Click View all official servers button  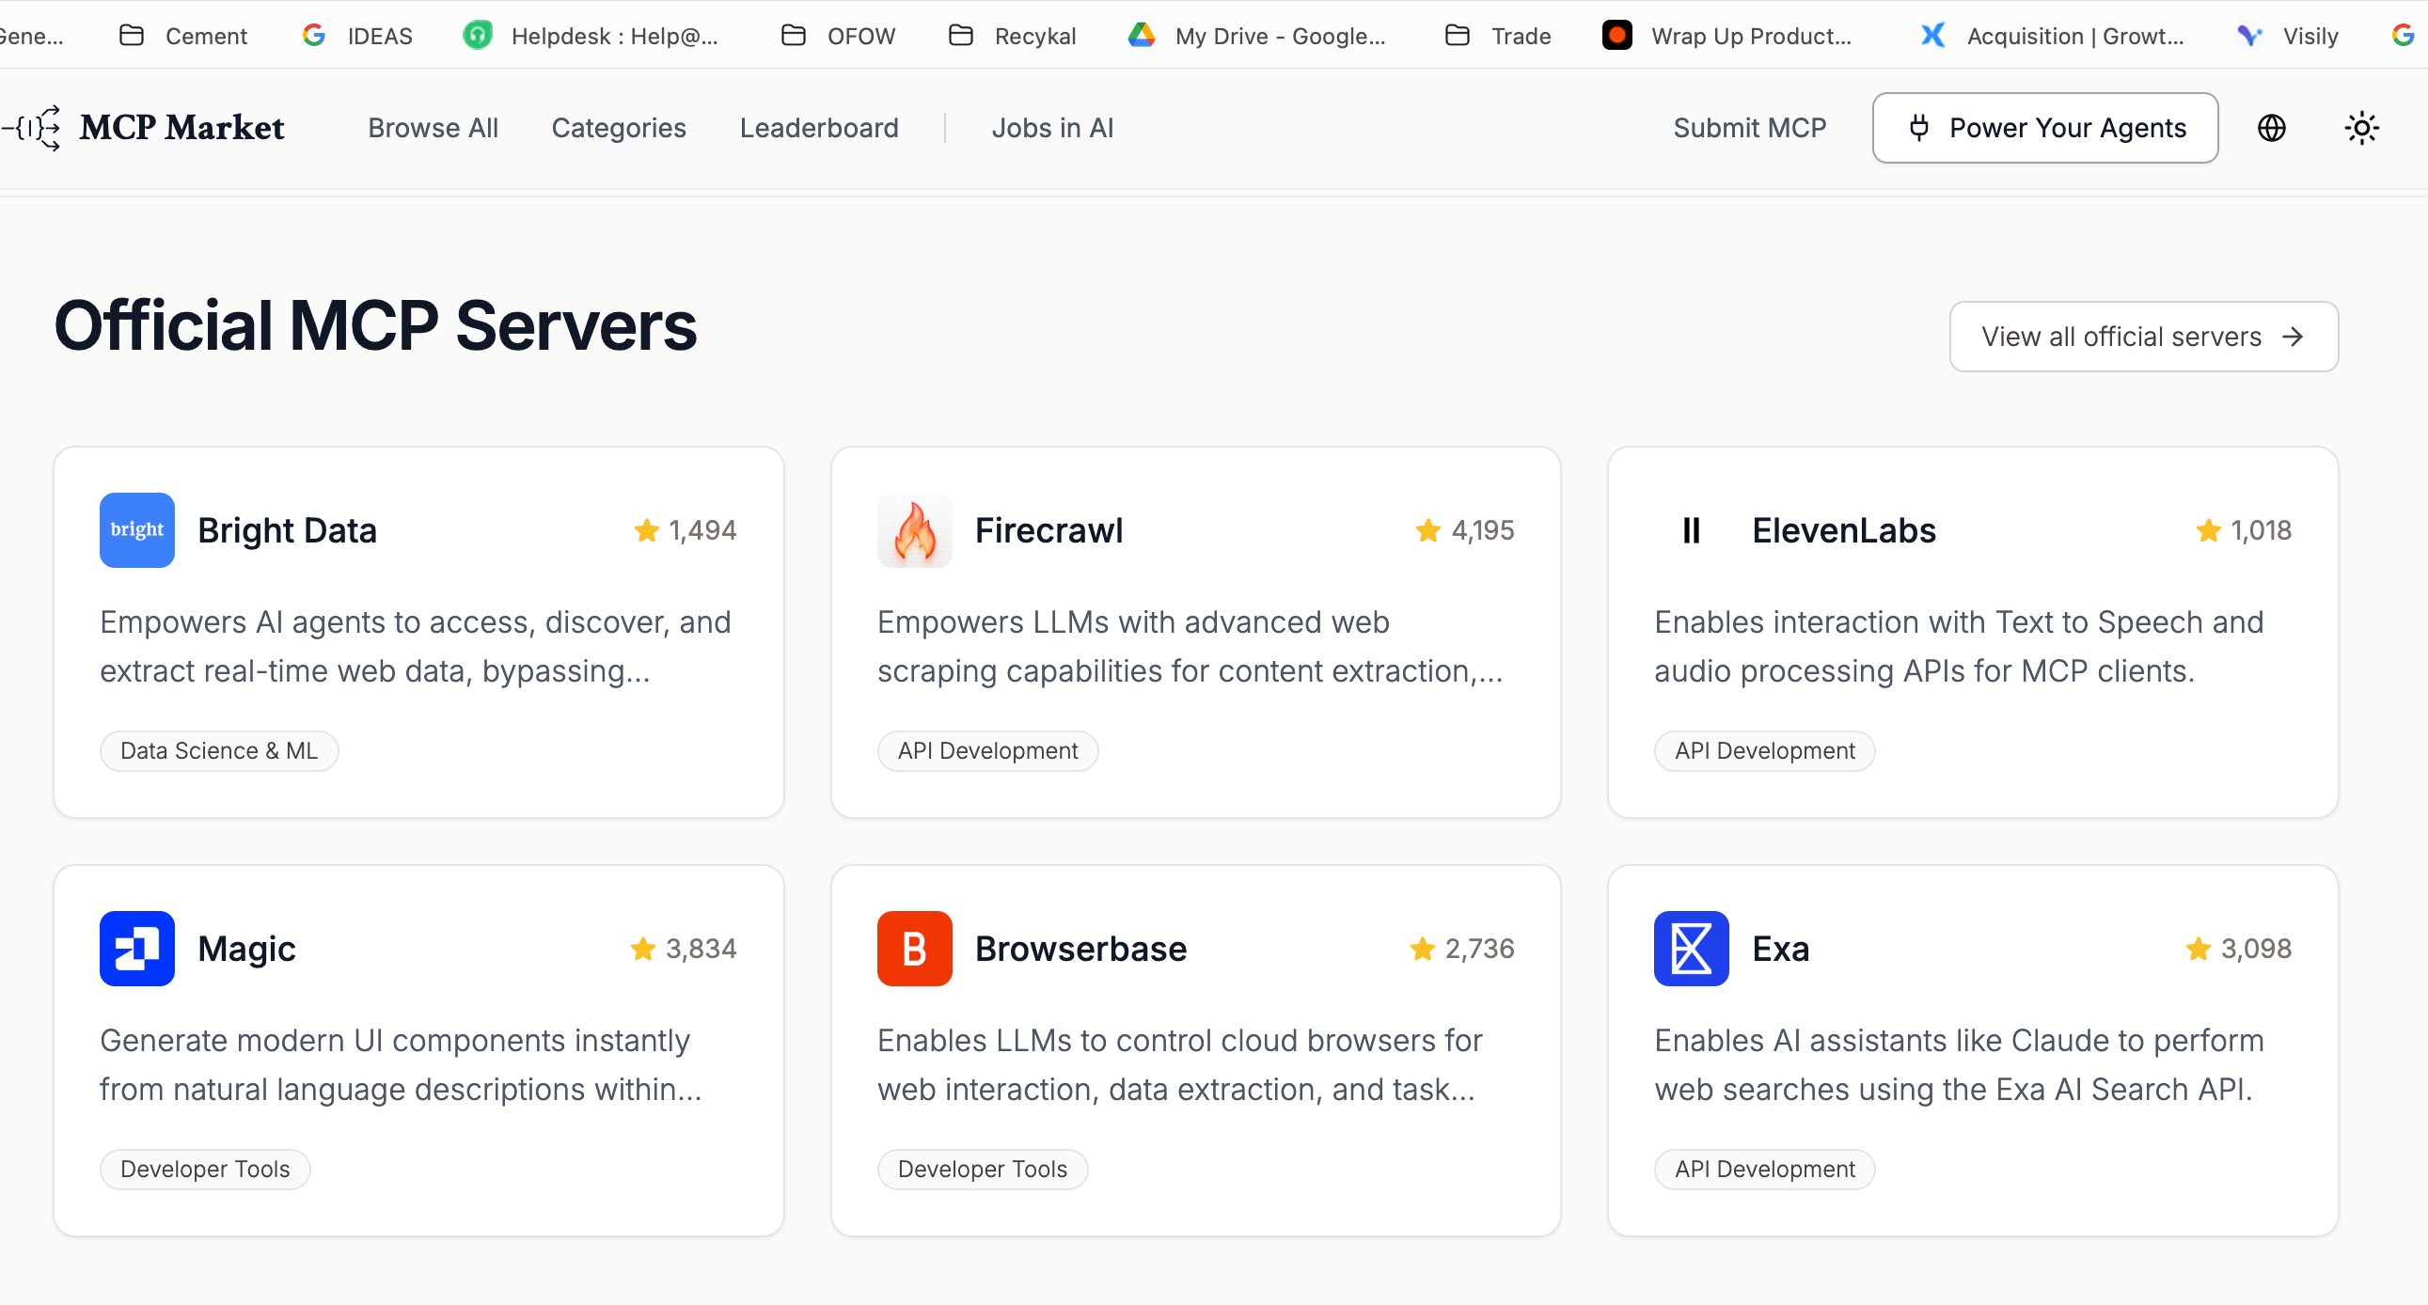2142,337
